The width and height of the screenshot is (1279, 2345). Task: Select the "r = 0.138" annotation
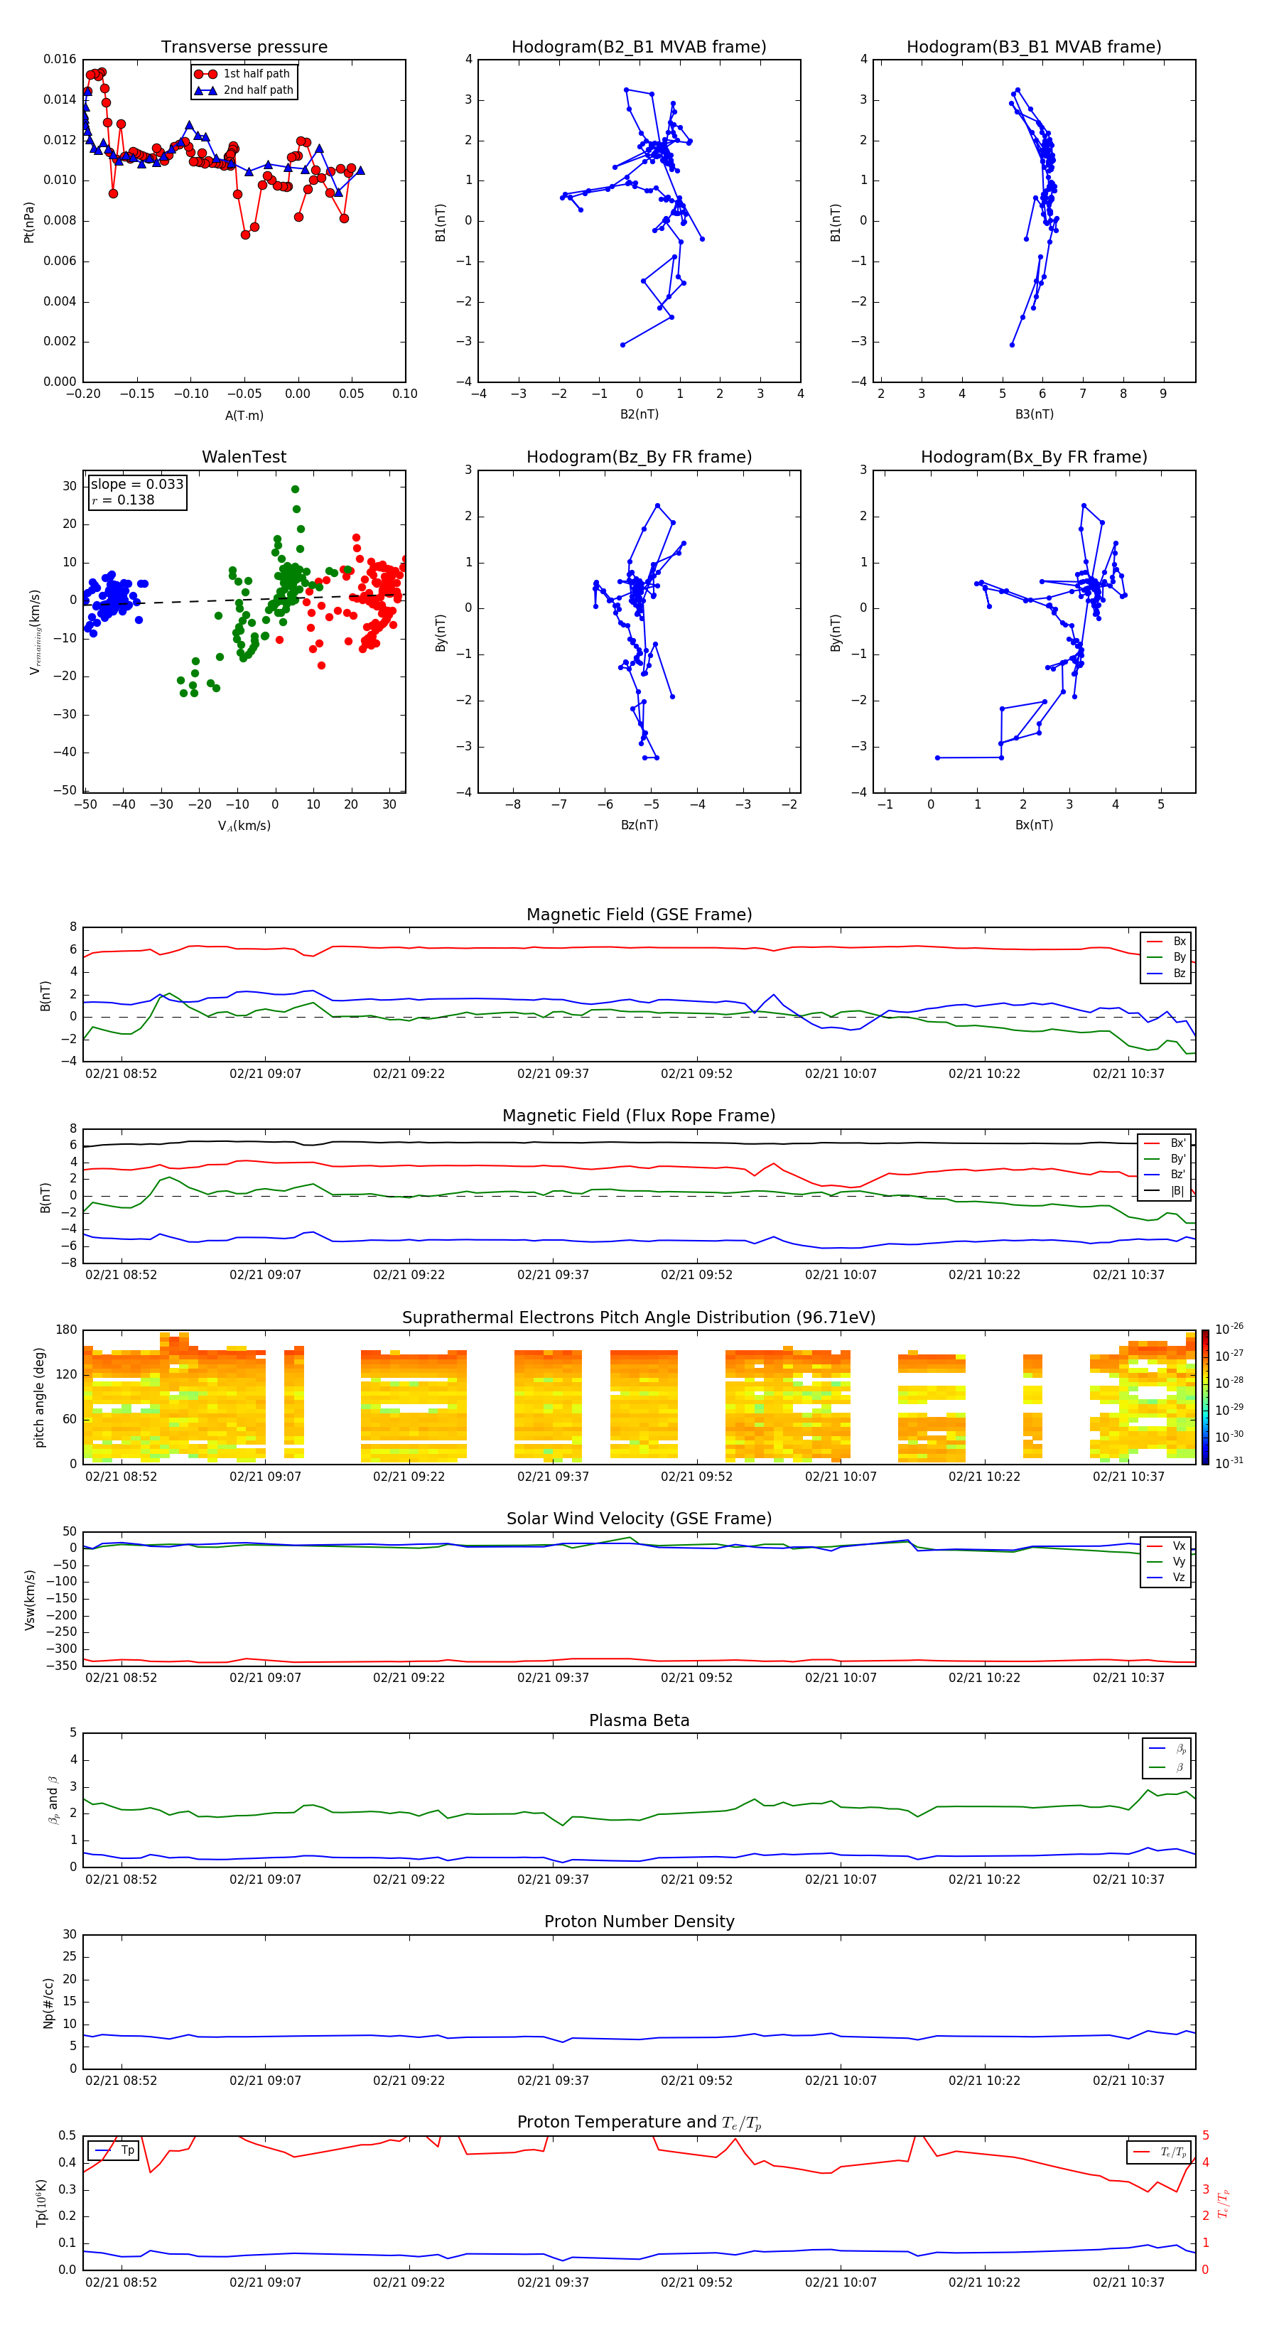pos(123,500)
